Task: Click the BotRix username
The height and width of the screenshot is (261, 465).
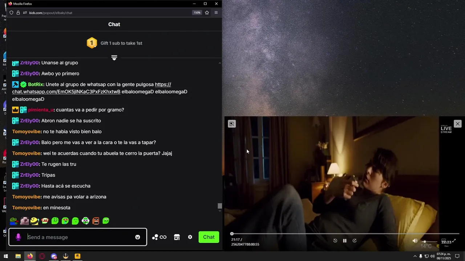Action: click(36, 84)
